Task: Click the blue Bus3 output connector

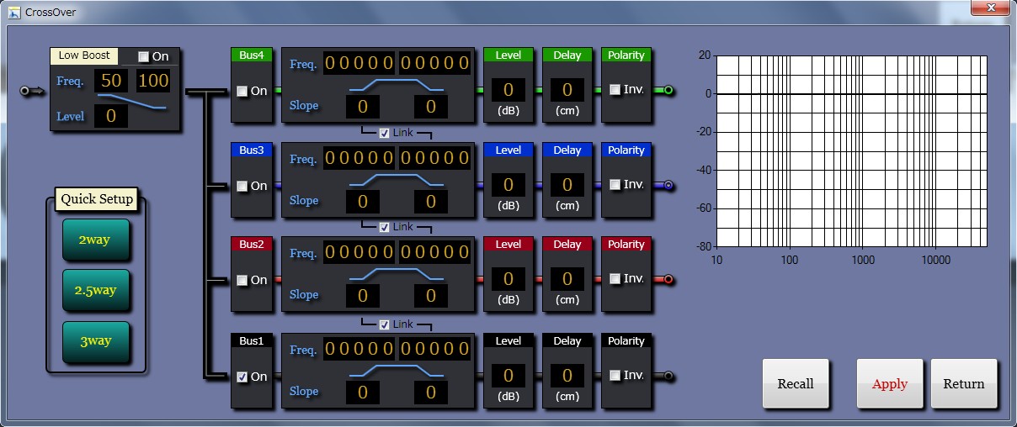Action: (669, 185)
